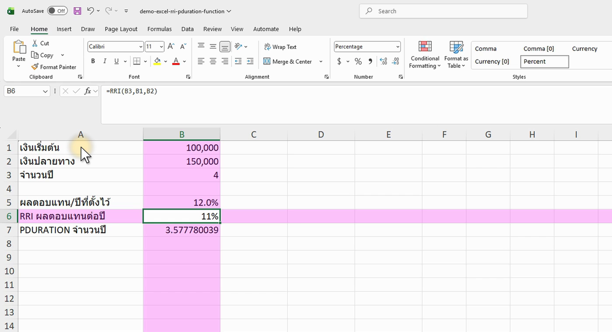Click the Search box
Image resolution: width=612 pixels, height=332 pixels.
click(x=443, y=11)
